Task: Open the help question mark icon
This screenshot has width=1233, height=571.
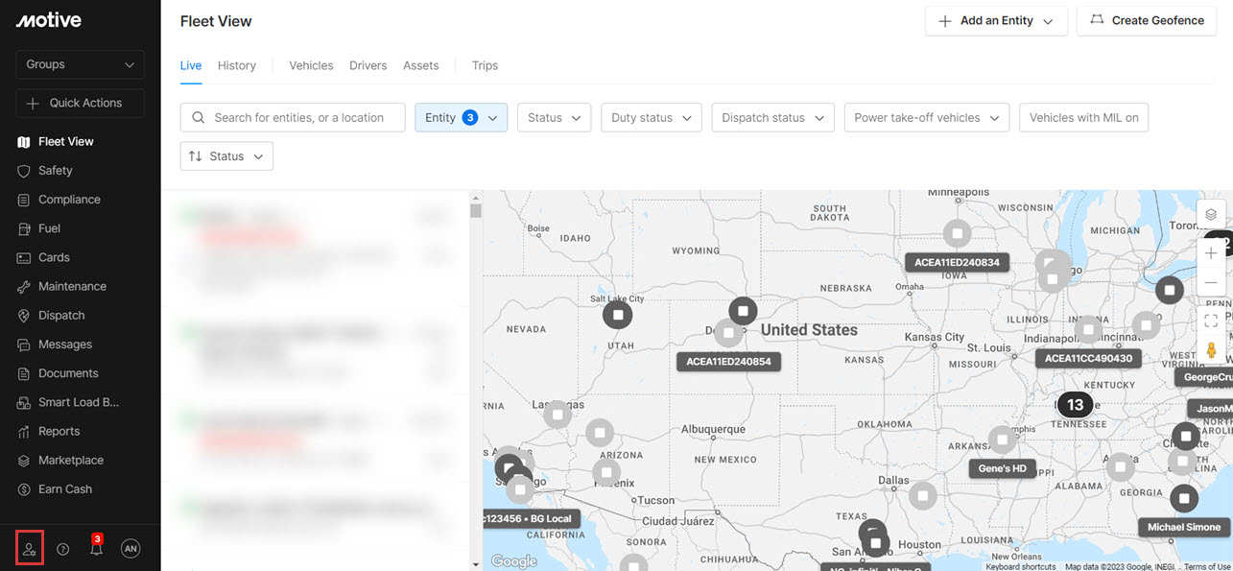Action: coord(63,549)
